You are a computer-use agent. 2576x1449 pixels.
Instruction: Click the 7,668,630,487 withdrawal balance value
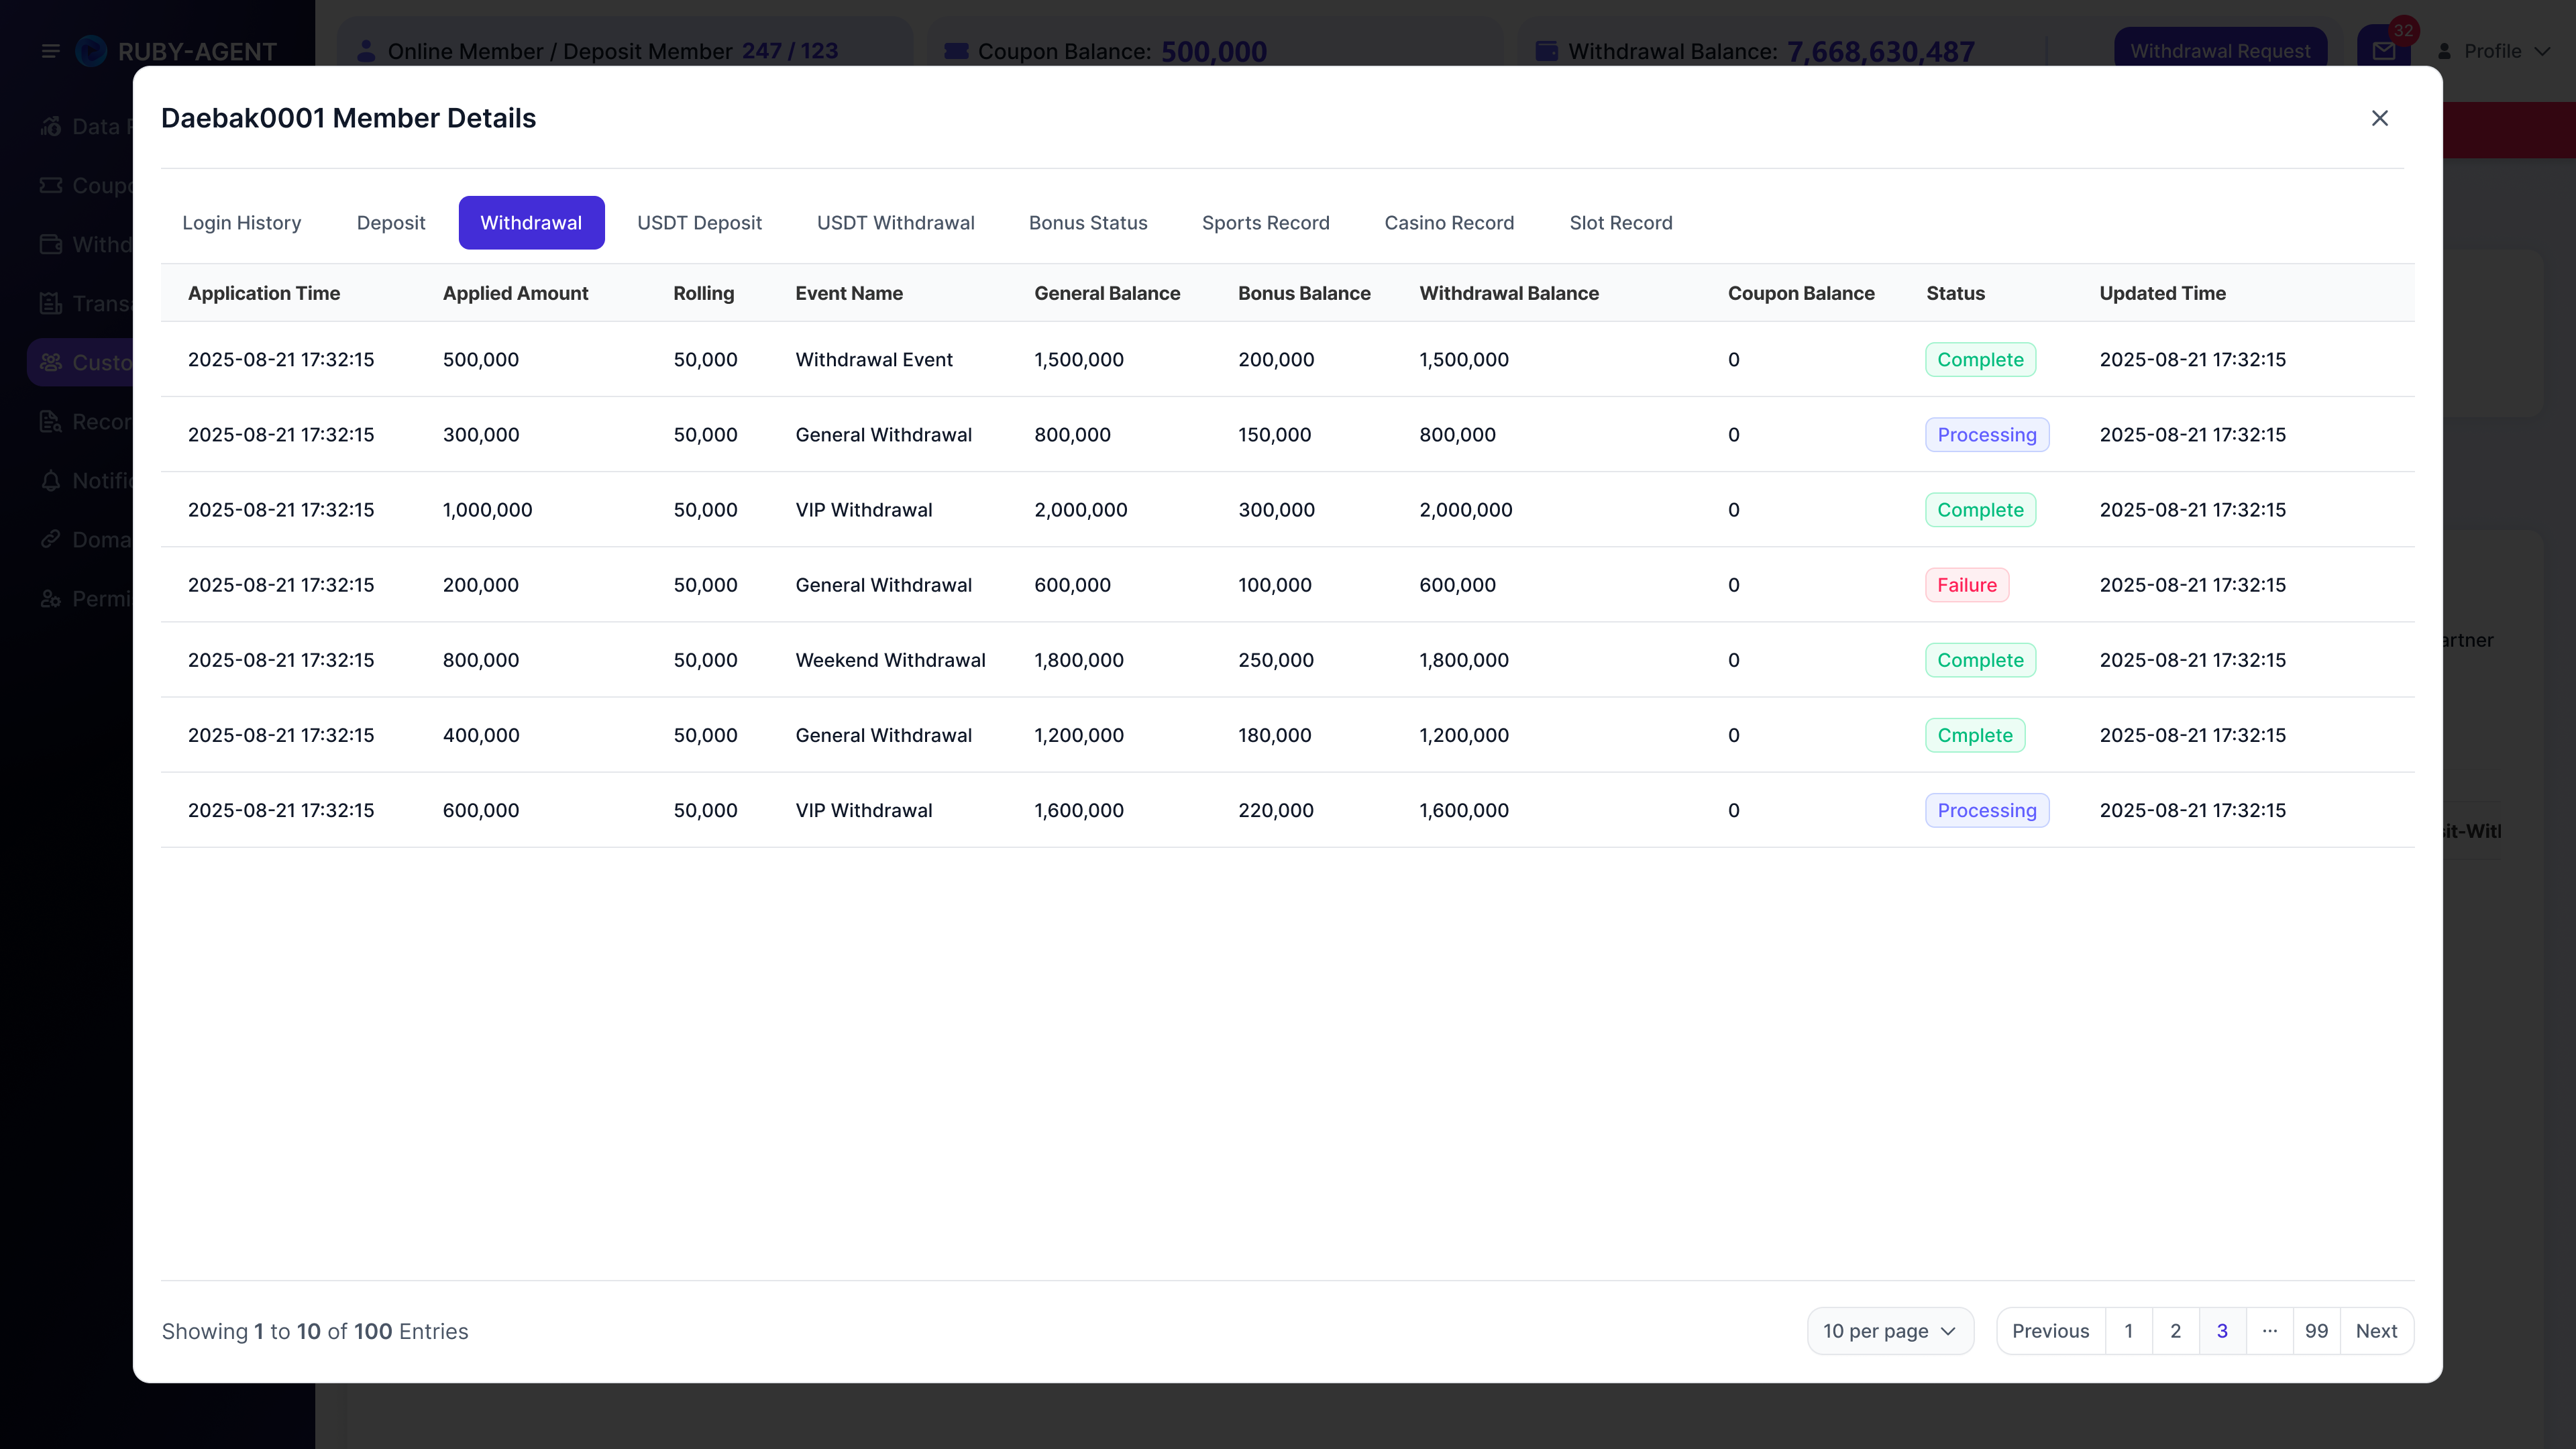[x=1880, y=51]
